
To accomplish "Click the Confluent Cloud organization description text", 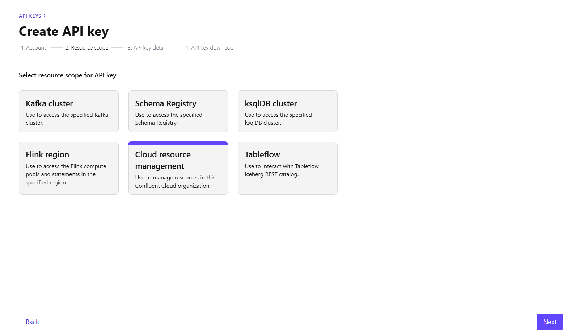I will coord(175,182).
